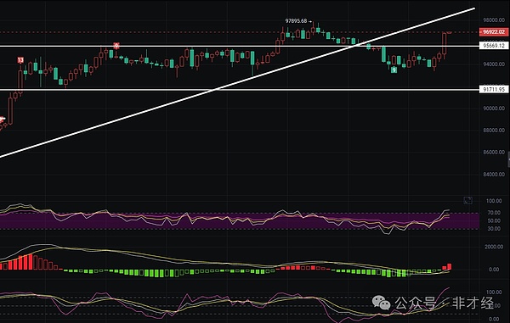Viewport: 510px width, 323px height.
Task: Select the latest tall red candlestick
Action: pos(445,43)
